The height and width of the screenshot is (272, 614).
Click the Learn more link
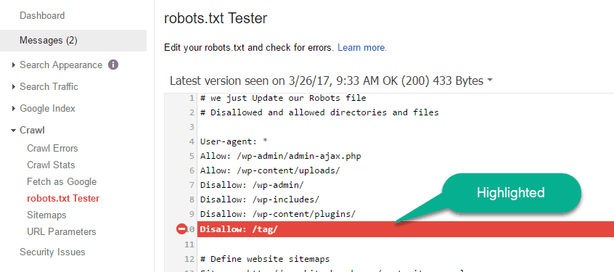[362, 48]
